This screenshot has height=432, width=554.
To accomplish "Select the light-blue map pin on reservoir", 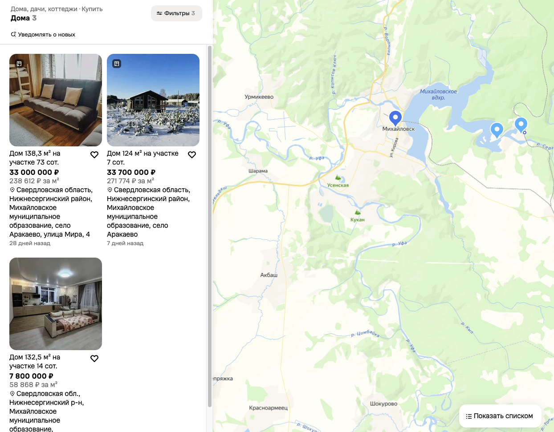I will (497, 130).
